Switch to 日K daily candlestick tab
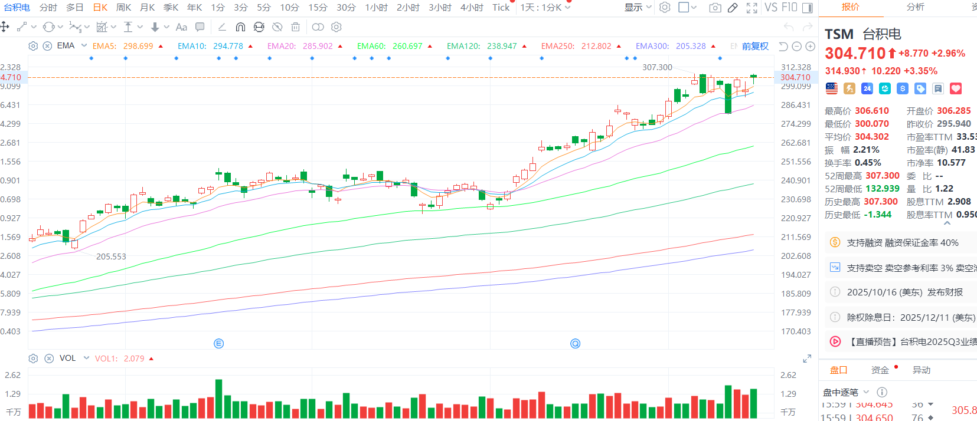Image resolution: width=977 pixels, height=421 pixels. pyautogui.click(x=100, y=7)
